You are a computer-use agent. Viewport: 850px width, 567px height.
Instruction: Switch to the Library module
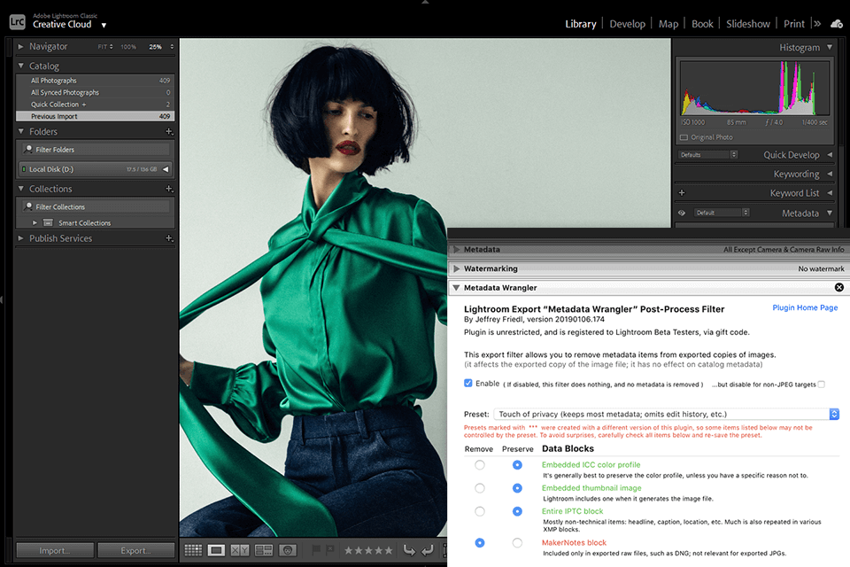tap(581, 24)
